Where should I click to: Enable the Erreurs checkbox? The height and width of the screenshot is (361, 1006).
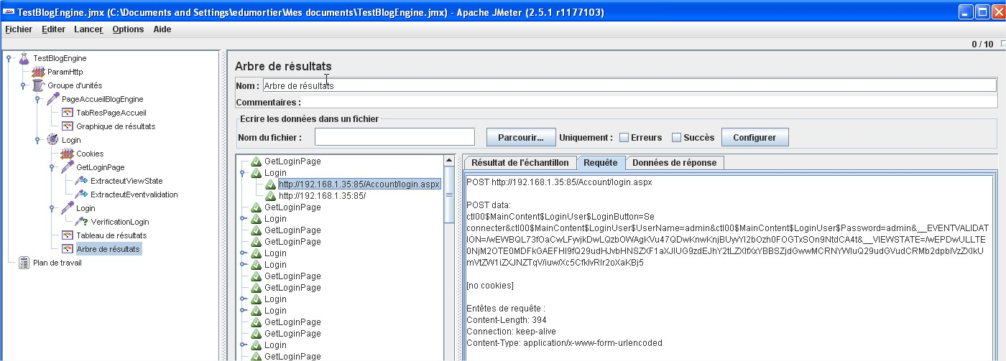(624, 138)
